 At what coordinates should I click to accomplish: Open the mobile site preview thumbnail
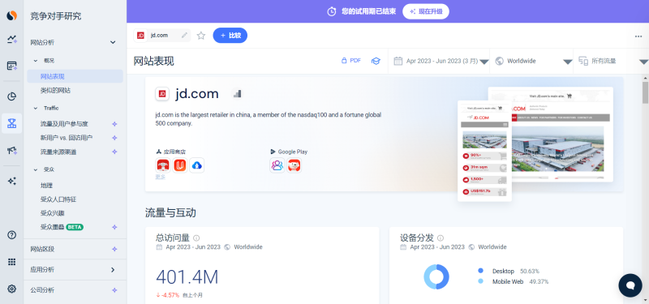(484, 151)
